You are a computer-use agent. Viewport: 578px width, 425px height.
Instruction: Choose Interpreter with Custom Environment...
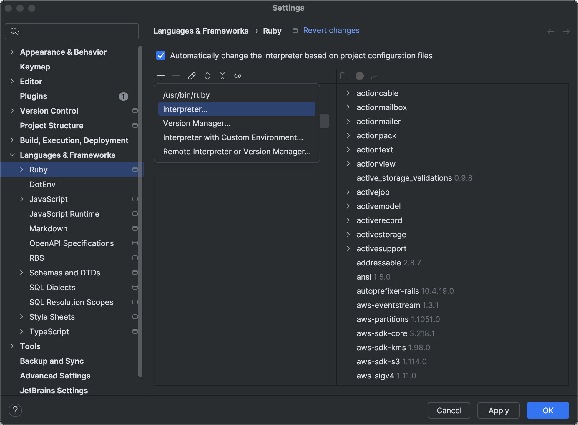click(237, 137)
